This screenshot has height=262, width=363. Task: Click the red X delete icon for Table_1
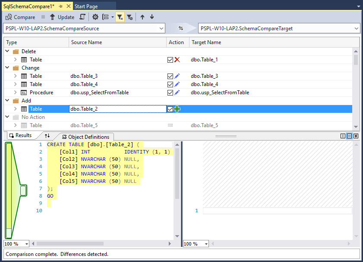click(x=177, y=60)
